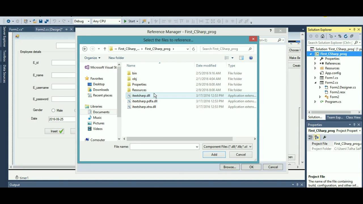Image resolution: width=363 pixels, height=204 pixels.
Task: Select Downloads in the Favorites list
Action: click(x=101, y=90)
